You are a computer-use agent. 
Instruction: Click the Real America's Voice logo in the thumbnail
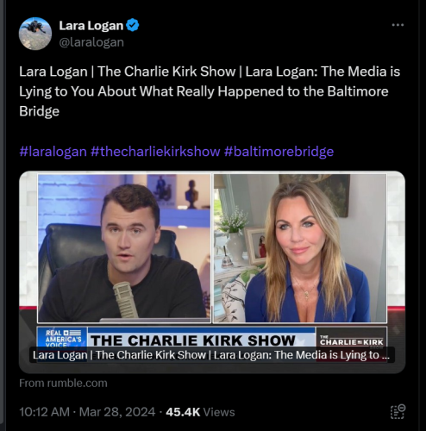62,338
